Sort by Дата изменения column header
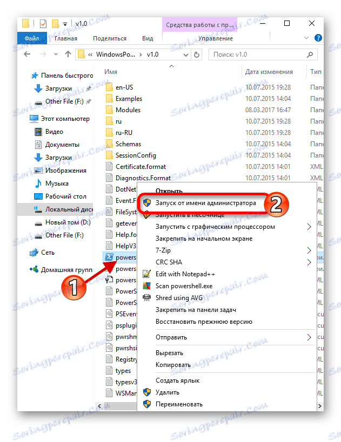The height and width of the screenshot is (442, 341). [269, 72]
